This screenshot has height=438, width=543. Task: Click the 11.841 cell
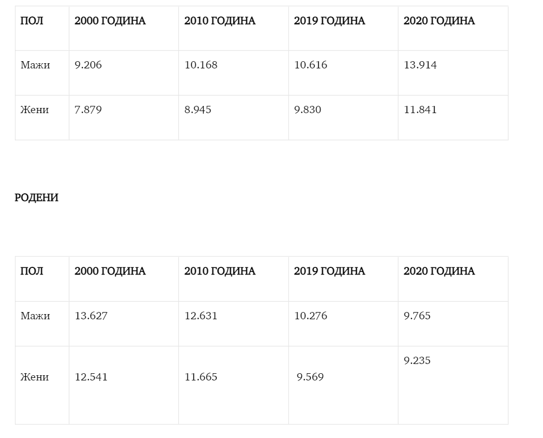tap(420, 110)
